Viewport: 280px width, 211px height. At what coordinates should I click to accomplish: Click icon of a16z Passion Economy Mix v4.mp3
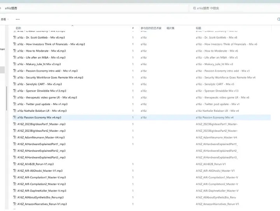tap(15, 118)
